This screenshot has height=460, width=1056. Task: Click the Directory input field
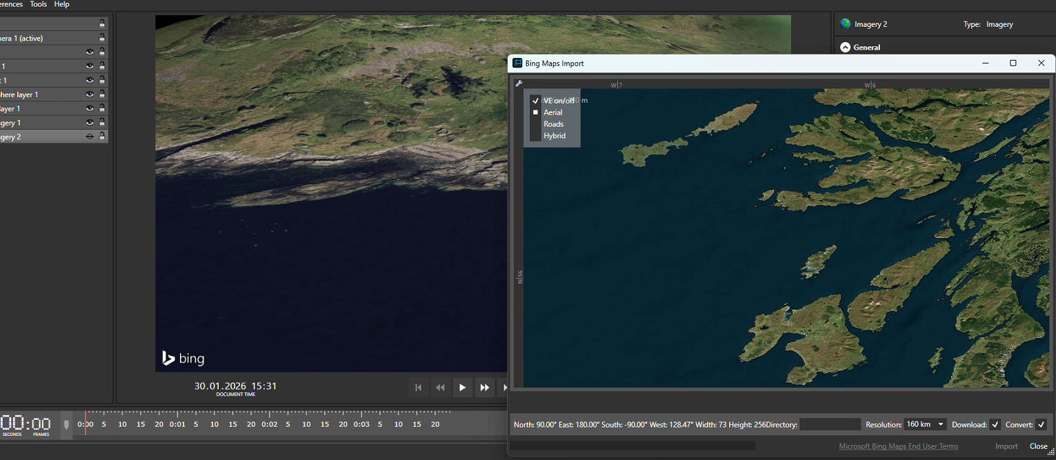coord(830,425)
